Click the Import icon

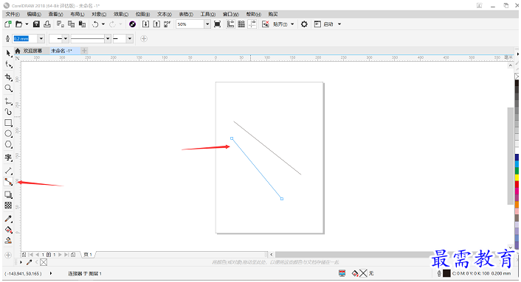click(x=145, y=24)
